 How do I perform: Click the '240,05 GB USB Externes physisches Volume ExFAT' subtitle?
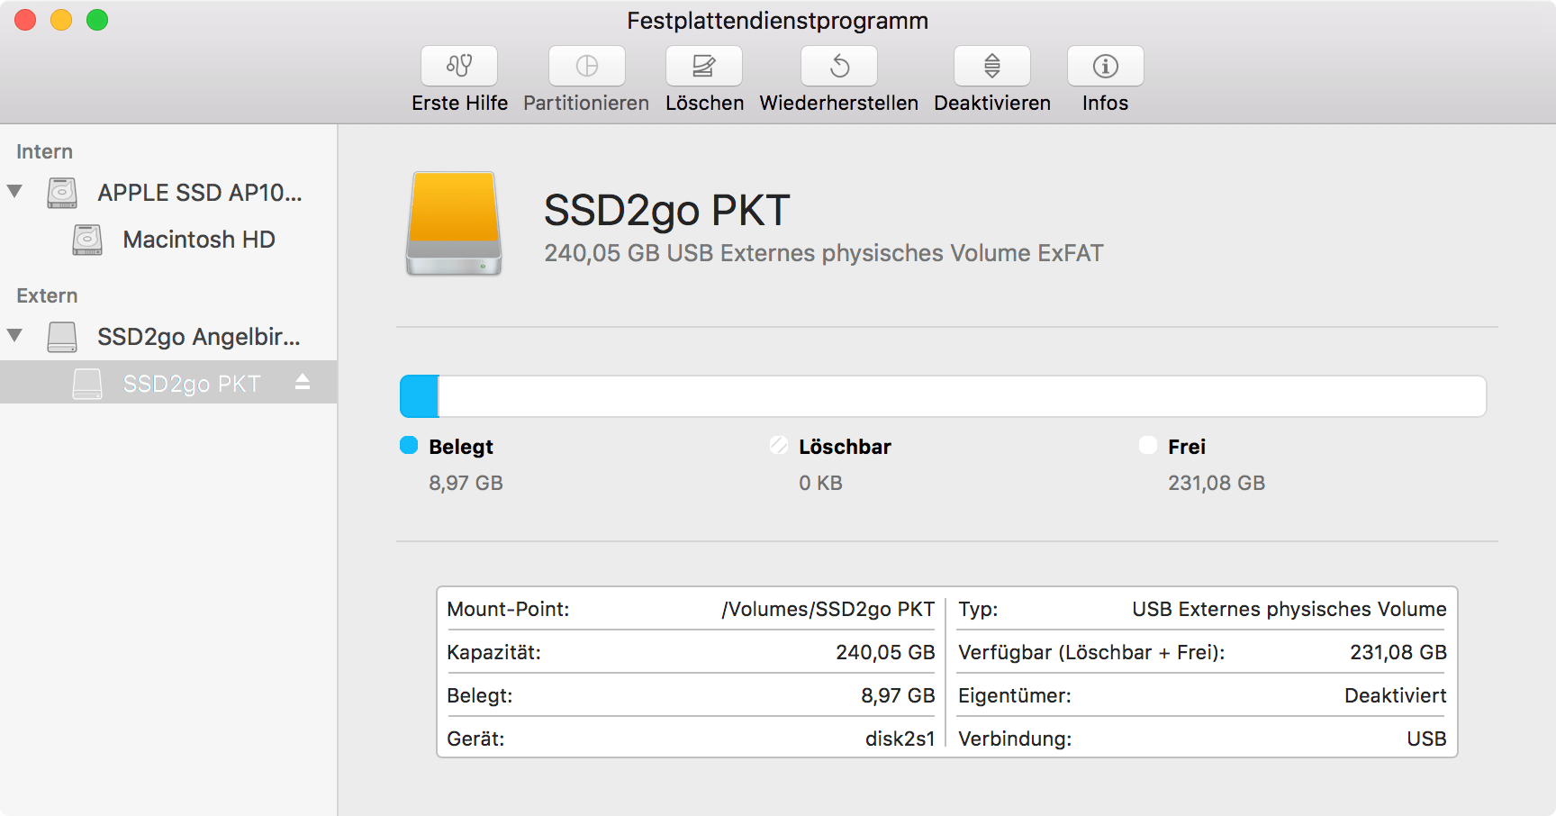coord(824,253)
